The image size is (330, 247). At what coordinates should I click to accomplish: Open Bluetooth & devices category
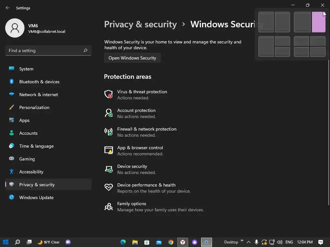48,82
